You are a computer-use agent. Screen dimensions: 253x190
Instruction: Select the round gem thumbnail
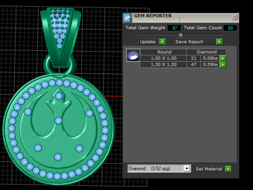click(133, 55)
